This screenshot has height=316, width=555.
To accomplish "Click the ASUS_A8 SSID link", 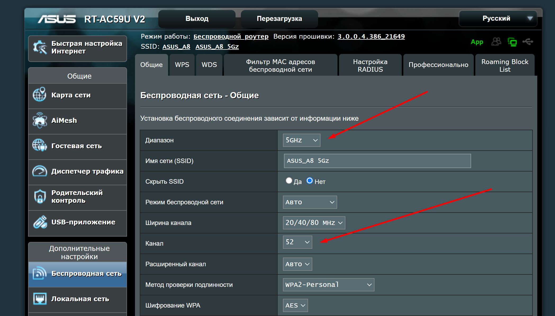I will (x=176, y=47).
